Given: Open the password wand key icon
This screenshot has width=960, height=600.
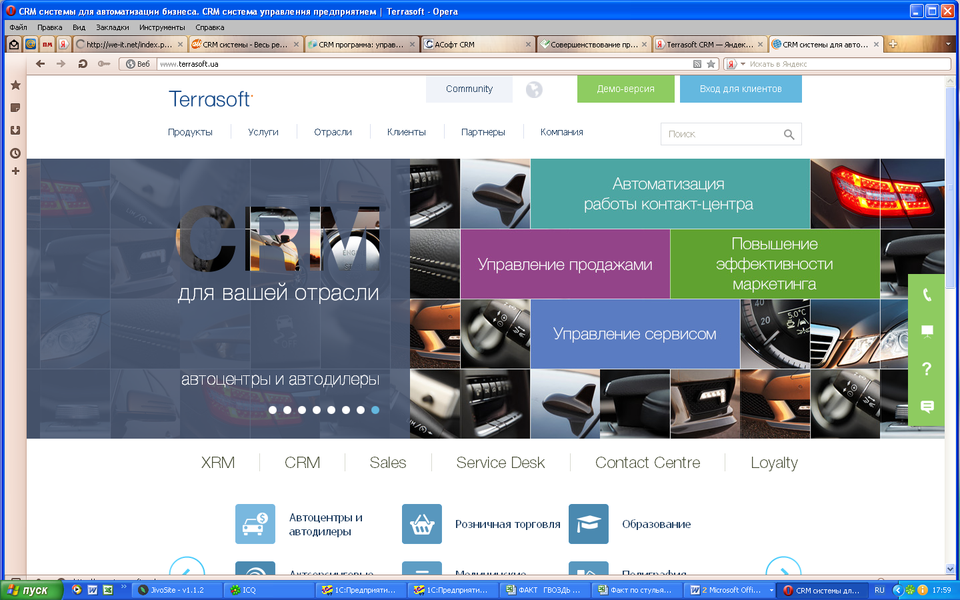Looking at the screenshot, I should pos(104,64).
